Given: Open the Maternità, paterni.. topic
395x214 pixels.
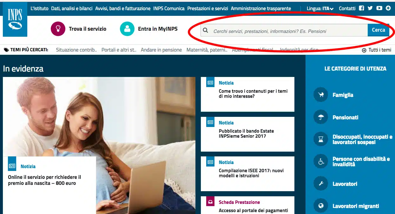Looking at the screenshot, I should coord(207,50).
